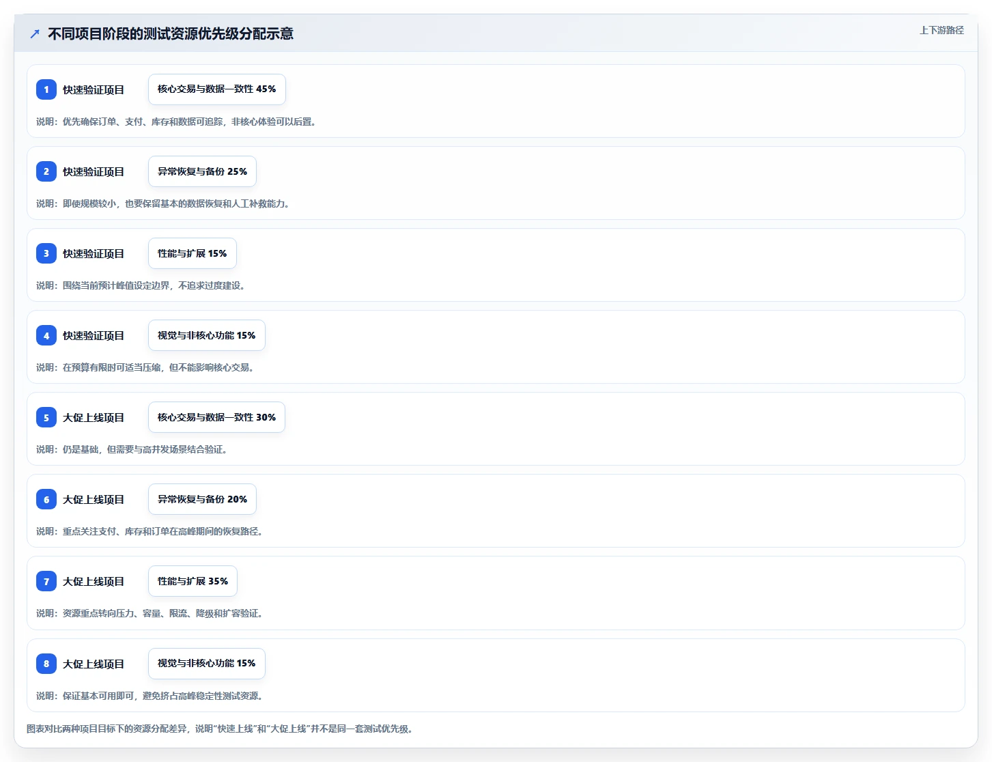Select the 性能与扩展 35% chip

click(x=193, y=581)
